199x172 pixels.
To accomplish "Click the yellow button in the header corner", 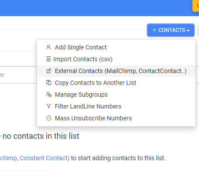I will [x=196, y=6].
